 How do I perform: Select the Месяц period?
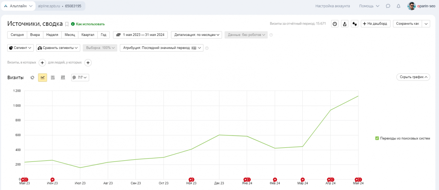[x=70, y=35]
